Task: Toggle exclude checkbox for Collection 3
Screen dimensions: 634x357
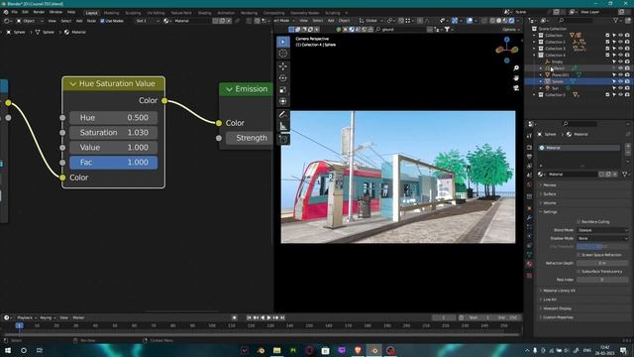Action: pos(607,49)
